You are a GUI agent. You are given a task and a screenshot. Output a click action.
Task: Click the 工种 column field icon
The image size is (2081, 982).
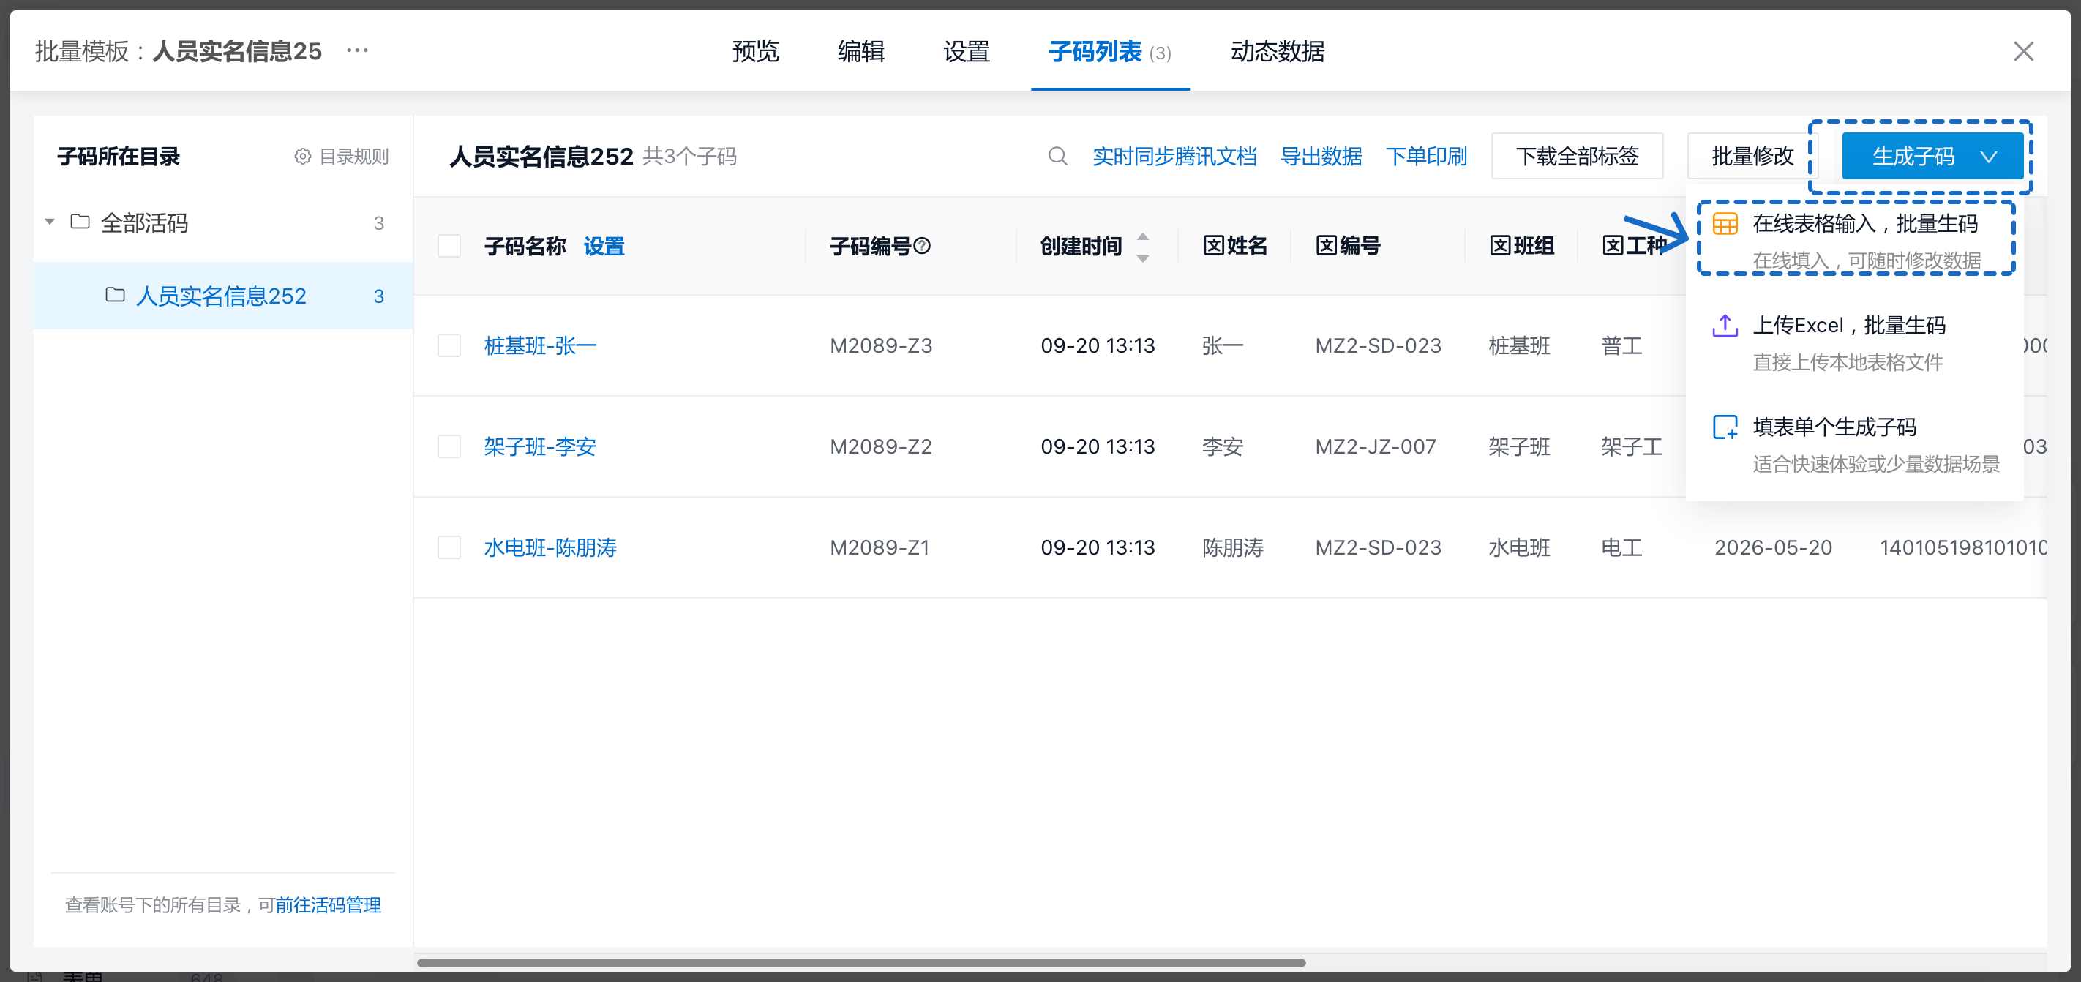point(1613,246)
